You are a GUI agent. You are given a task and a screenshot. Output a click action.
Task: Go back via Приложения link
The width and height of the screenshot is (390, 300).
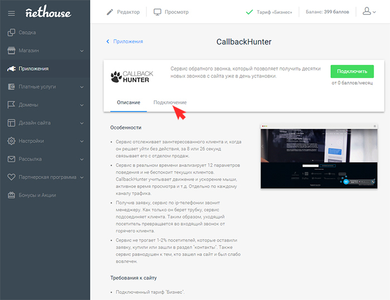(128, 42)
